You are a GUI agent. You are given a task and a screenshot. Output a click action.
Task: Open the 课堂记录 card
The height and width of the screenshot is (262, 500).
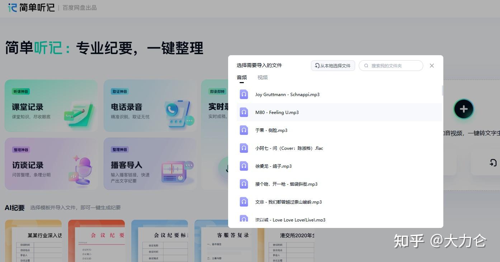click(x=51, y=106)
